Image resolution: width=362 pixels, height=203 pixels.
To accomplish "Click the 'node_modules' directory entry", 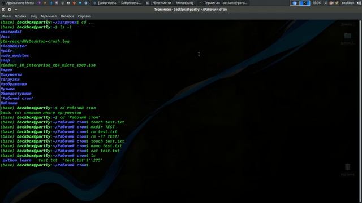I will tap(15, 56).
